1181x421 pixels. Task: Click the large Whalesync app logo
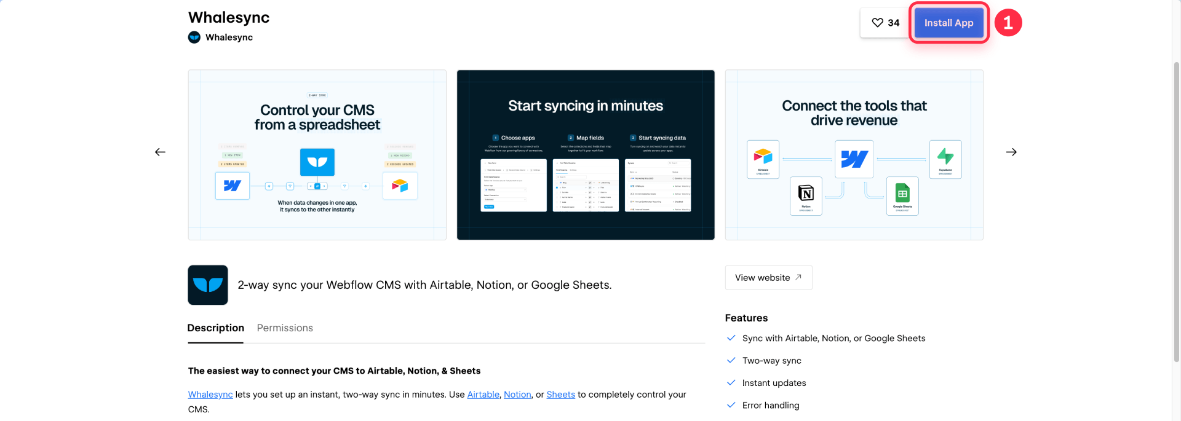click(208, 285)
